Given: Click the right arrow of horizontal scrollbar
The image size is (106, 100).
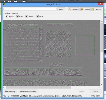Looking at the screenshot, I should [x=99, y=87].
